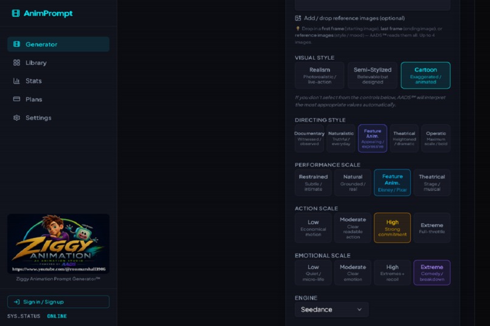
Task: Choose Naturalistic directing style
Action: [341, 138]
